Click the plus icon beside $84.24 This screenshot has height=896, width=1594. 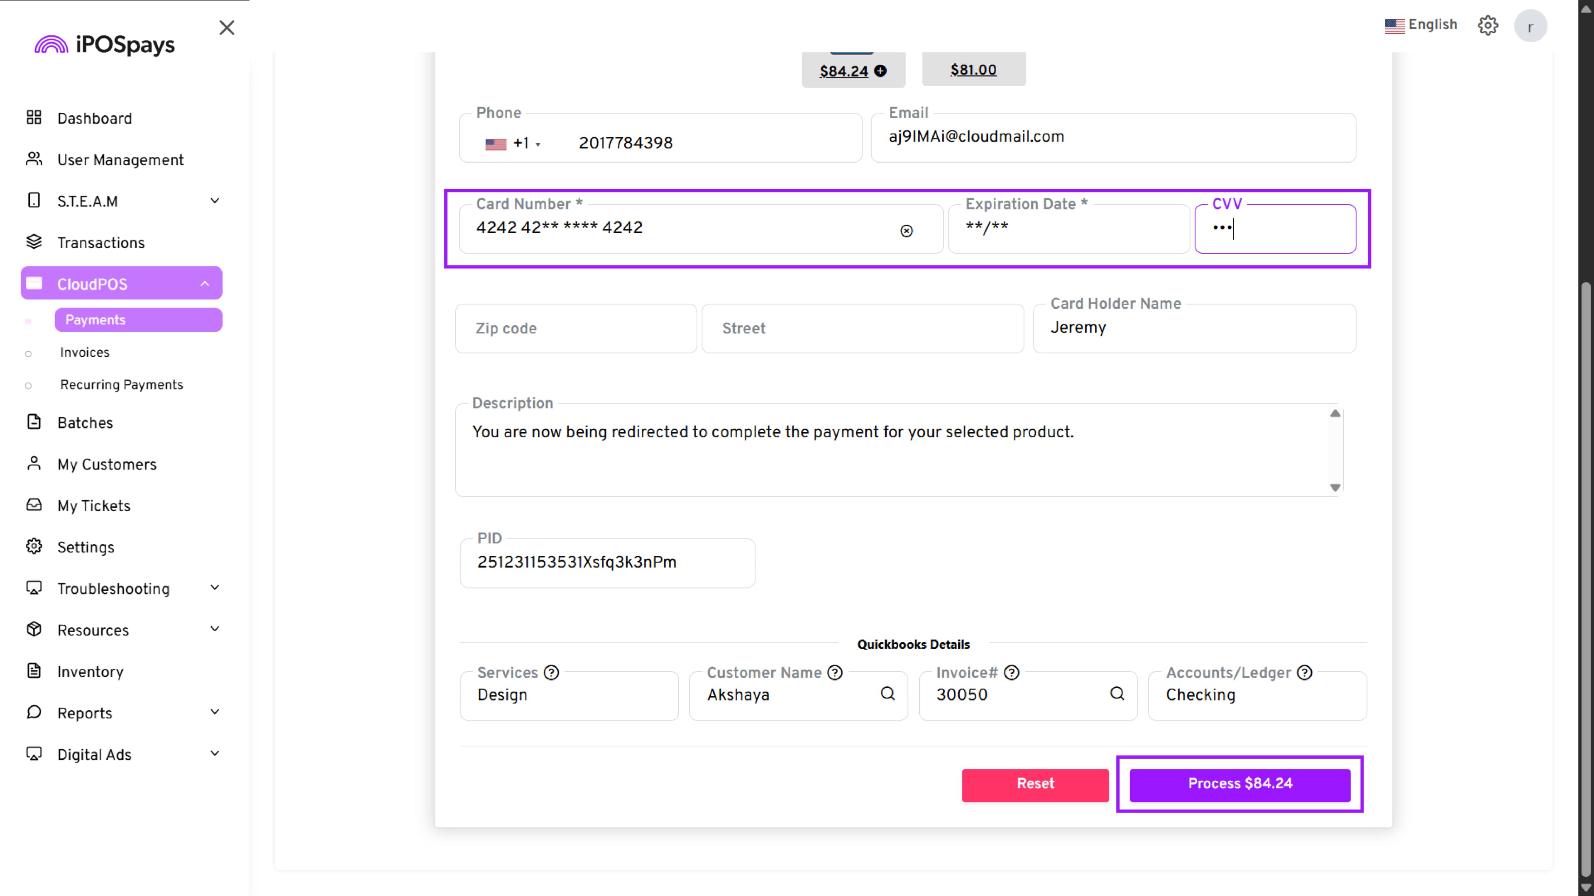point(880,71)
